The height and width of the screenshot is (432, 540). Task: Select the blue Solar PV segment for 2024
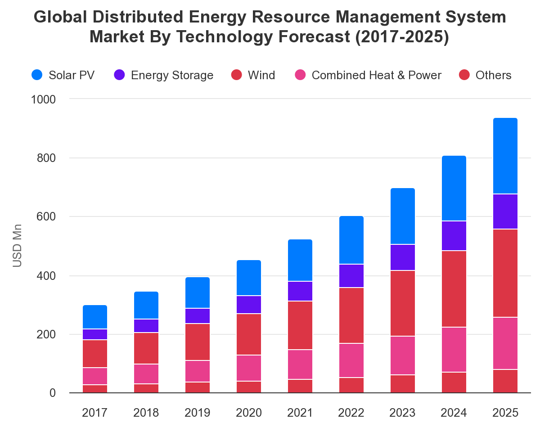coord(454,188)
